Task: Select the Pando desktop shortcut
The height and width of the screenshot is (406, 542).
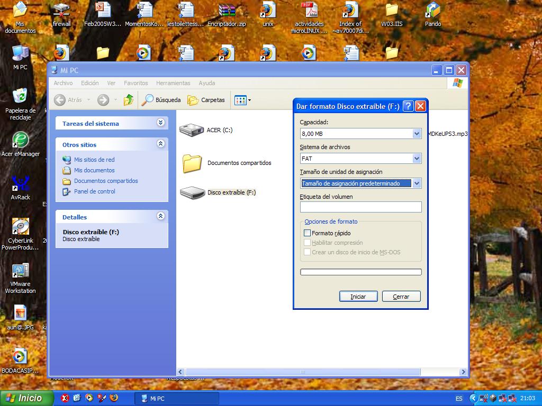Action: coord(433,14)
